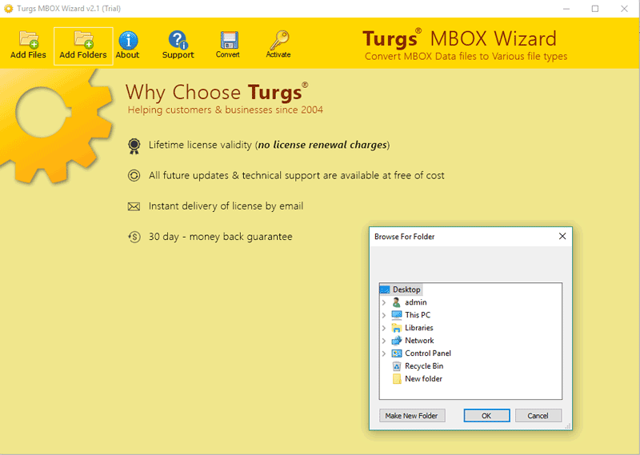Click the refresh icon beside future updates
Image resolution: width=640 pixels, height=455 pixels.
coord(134,175)
